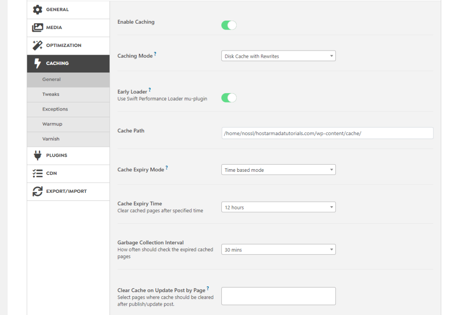Open the Garbage Collection Interval dropdown
Screen dimensions: 458x315
pyautogui.click(x=278, y=250)
